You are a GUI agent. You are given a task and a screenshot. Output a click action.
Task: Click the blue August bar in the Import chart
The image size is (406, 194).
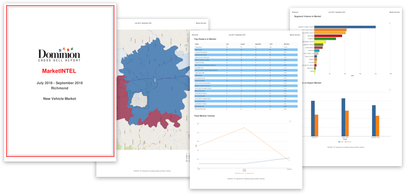click(x=344, y=117)
